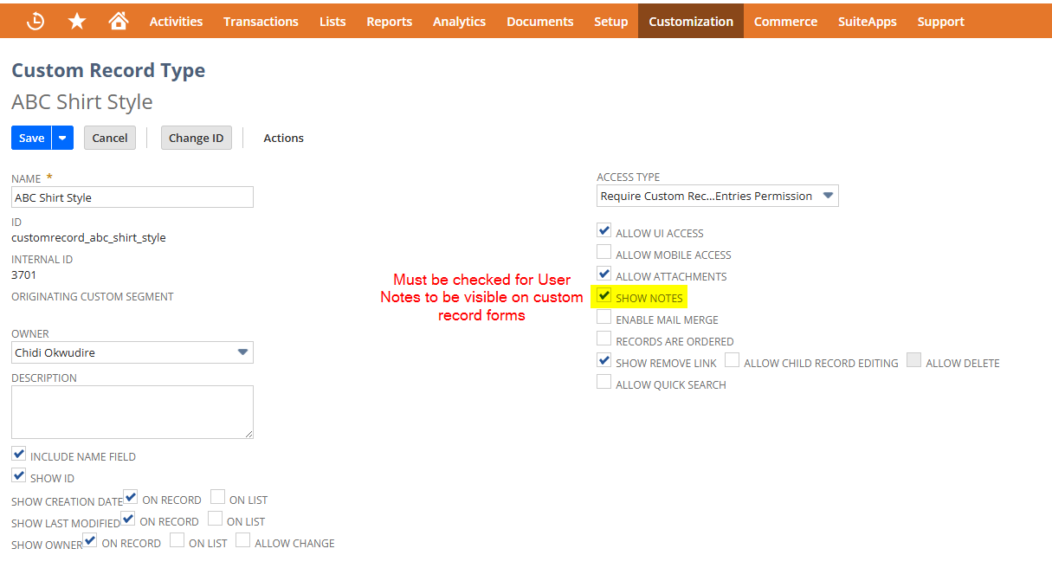1052x568 pixels.
Task: Enable Allow Delete
Action: coord(913,359)
